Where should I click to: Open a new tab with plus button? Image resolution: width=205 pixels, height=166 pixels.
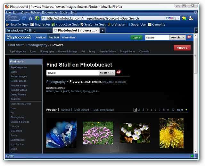pyautogui.click(x=102, y=30)
